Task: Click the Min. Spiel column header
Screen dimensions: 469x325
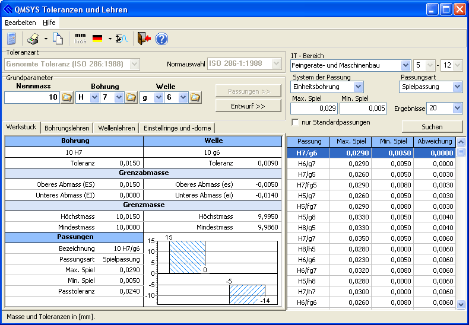Action: (392, 142)
